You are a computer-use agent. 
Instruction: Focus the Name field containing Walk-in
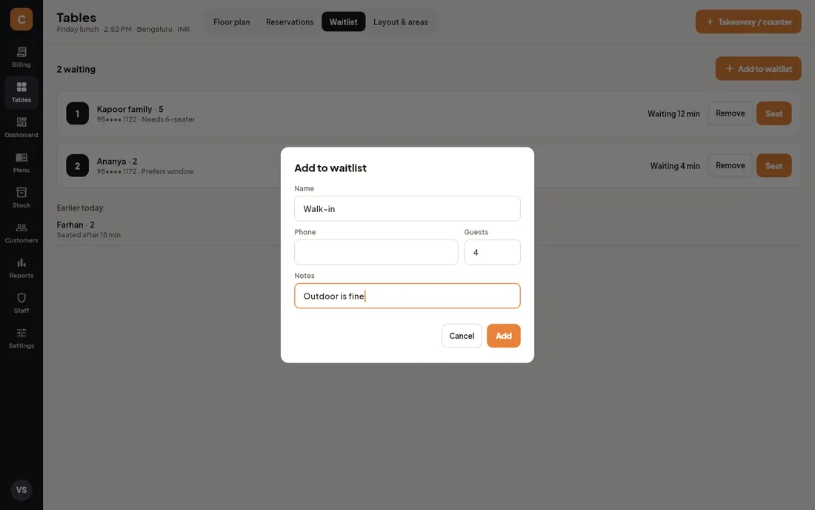[x=408, y=208]
